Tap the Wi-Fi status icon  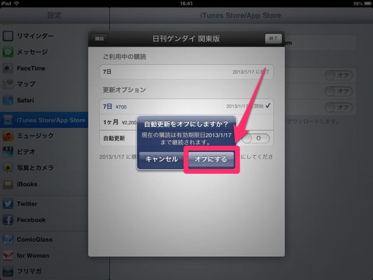16,3
